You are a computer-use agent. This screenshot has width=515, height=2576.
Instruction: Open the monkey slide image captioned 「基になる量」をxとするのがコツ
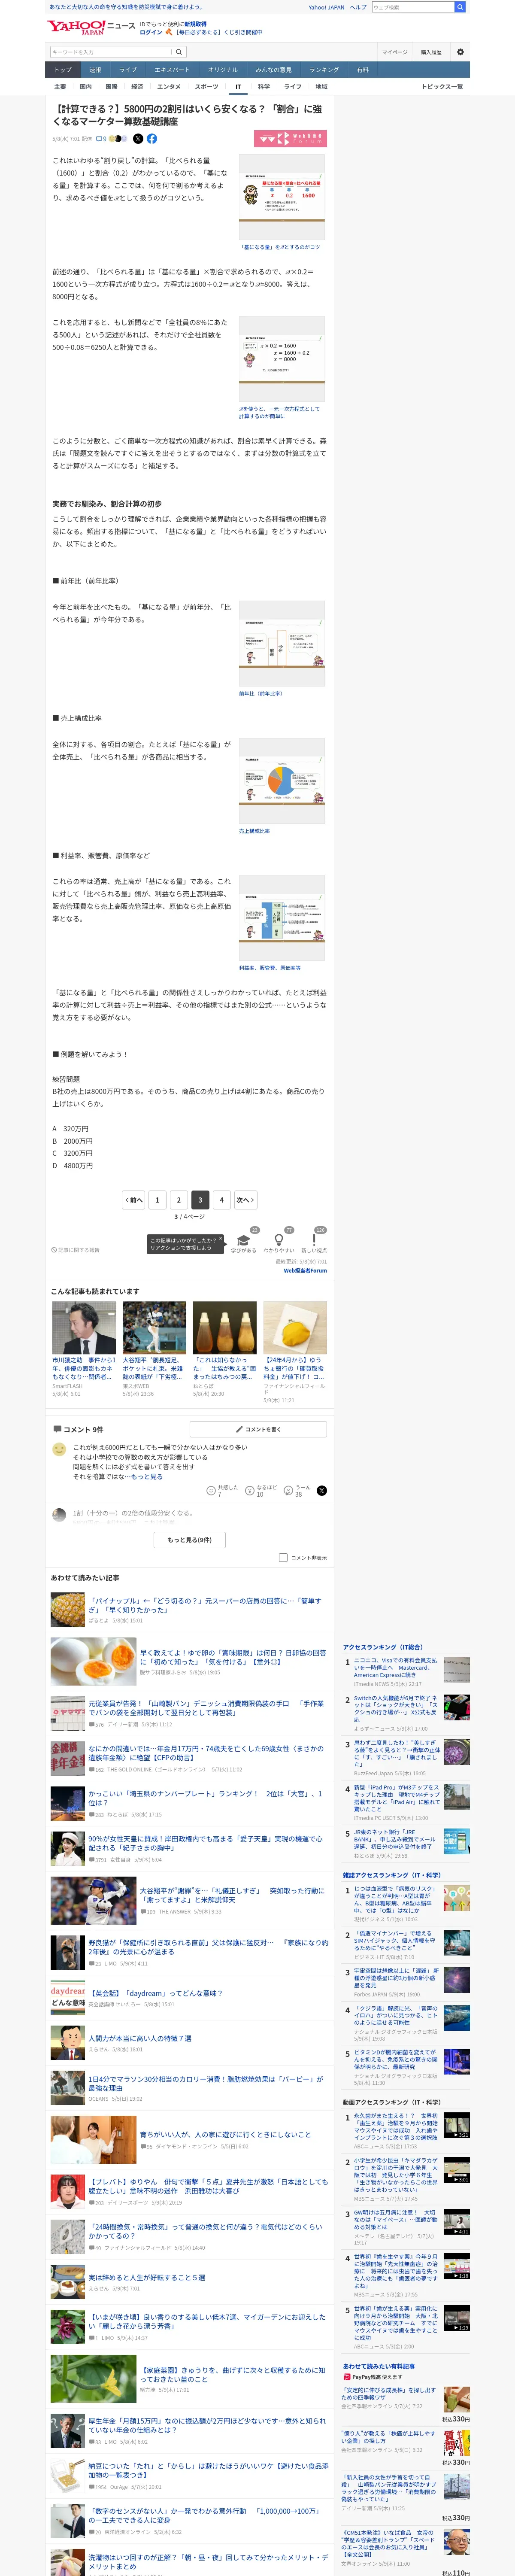pos(282,196)
